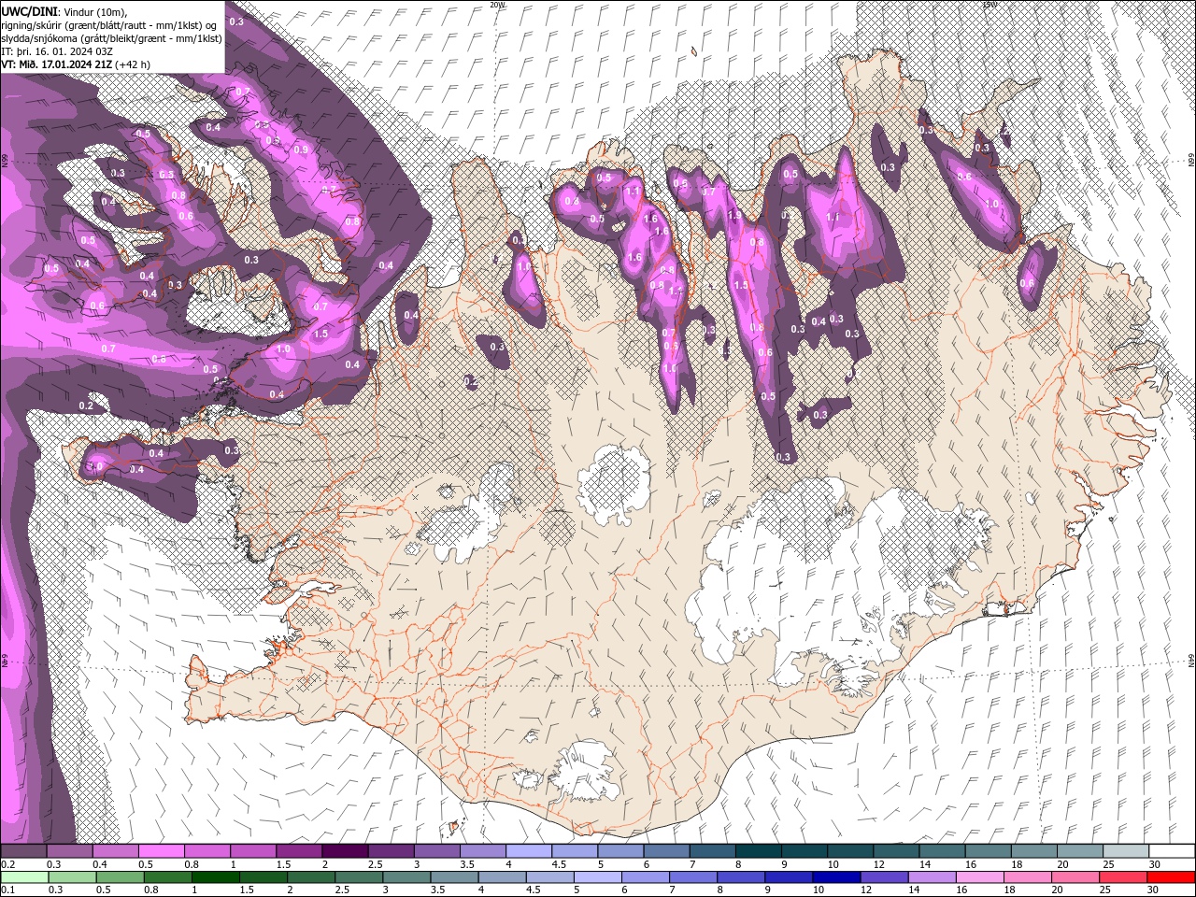Select the light pink 16–18 rain scale swatch
1196x897 pixels.
[980, 877]
